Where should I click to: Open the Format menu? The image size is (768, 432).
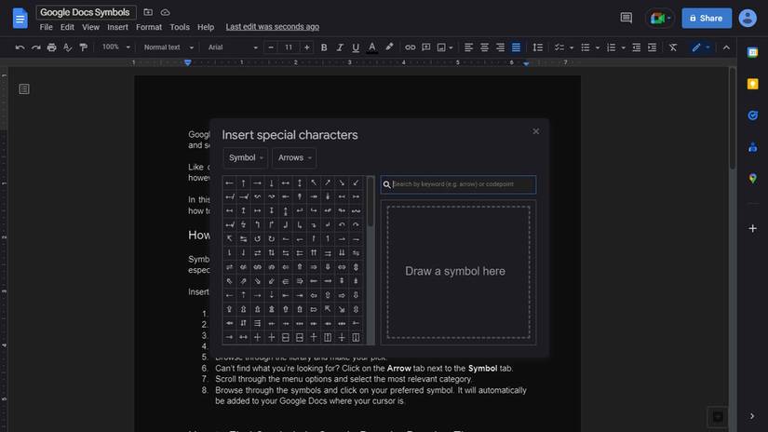pyautogui.click(x=148, y=27)
